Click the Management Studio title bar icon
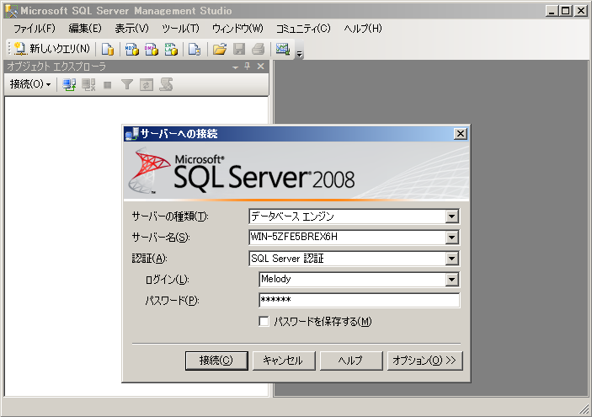 (x=11, y=11)
